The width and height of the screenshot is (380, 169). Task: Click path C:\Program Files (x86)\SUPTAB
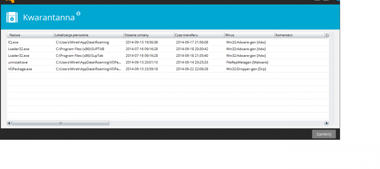(x=79, y=49)
